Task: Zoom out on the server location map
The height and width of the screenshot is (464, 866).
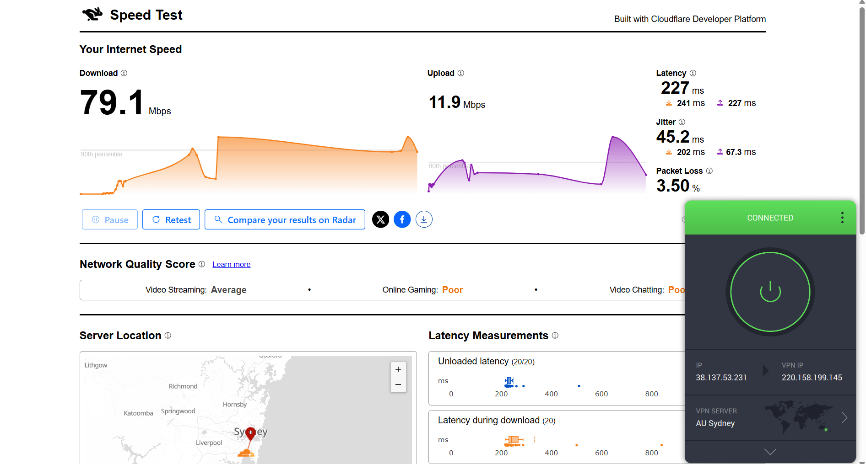Action: (x=398, y=384)
